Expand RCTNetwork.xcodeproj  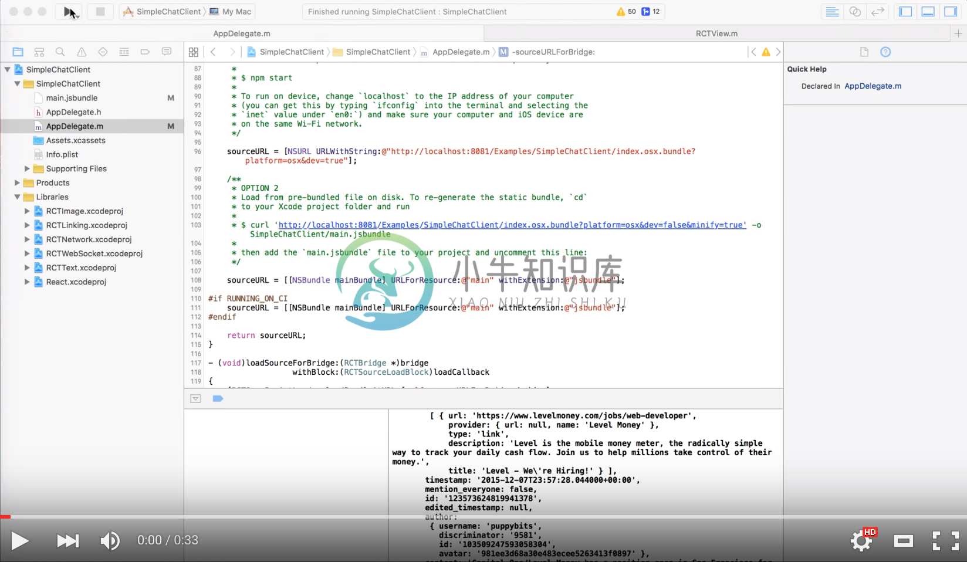27,239
